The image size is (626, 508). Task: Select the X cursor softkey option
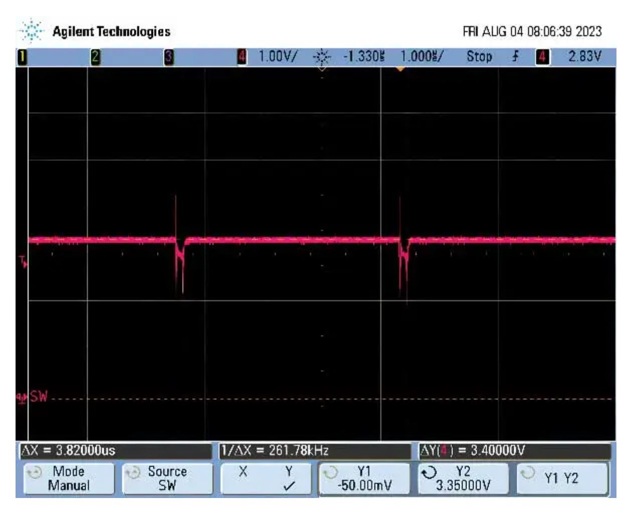(243, 471)
